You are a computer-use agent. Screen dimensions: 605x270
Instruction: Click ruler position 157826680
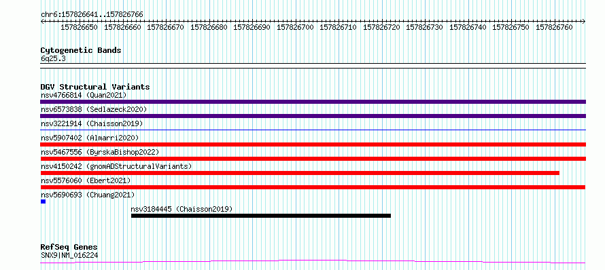click(209, 27)
